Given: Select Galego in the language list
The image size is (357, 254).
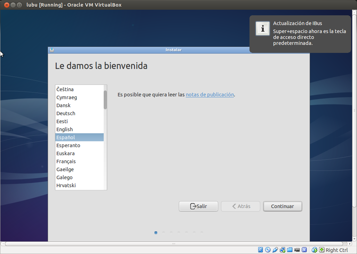Looking at the screenshot, I should coord(65,177).
